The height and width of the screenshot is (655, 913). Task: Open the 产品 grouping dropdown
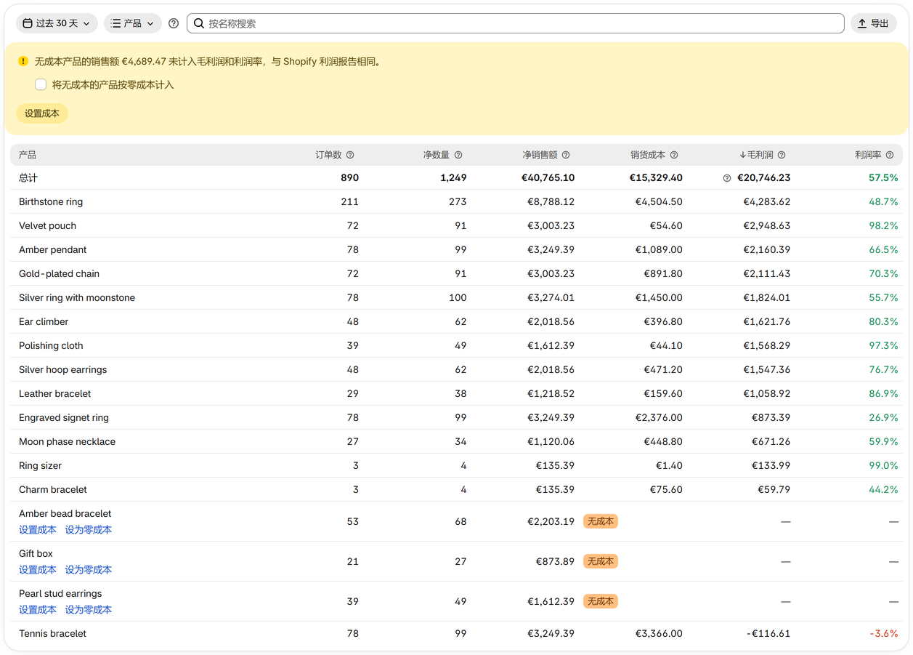tap(133, 23)
